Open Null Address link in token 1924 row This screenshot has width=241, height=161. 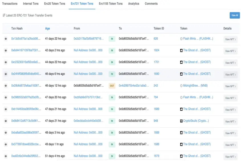coord(88,50)
